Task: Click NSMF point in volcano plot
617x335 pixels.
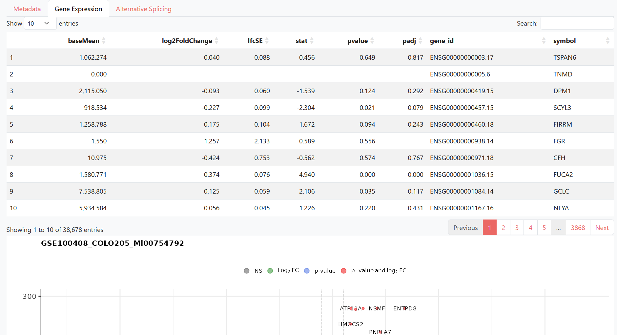Action: (377, 308)
